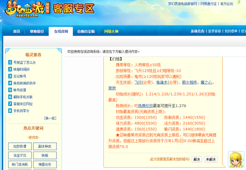The image size is (246, 170).
Task: Open 系统公告 link
Action: click(198, 31)
